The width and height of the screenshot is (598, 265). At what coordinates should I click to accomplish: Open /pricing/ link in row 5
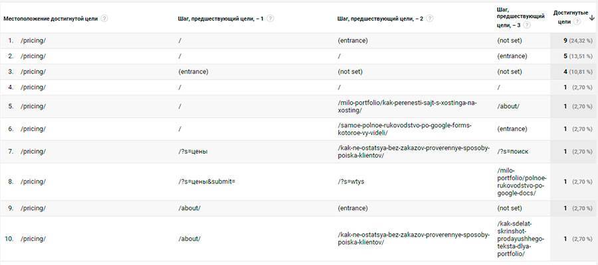click(33, 107)
